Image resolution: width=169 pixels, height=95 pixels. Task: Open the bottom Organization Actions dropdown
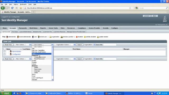pos(64,59)
